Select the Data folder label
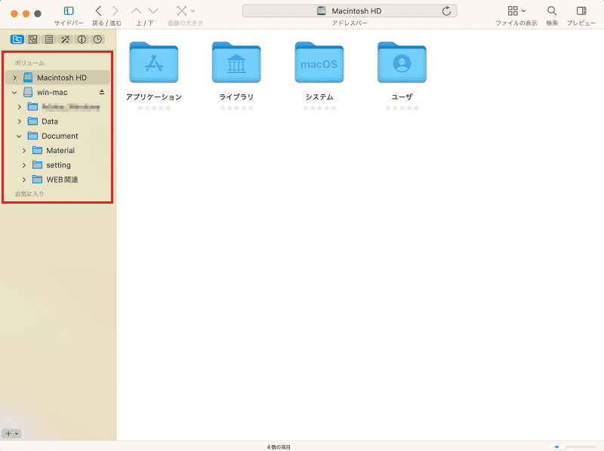Viewport: 604px width, 451px height. coord(50,121)
